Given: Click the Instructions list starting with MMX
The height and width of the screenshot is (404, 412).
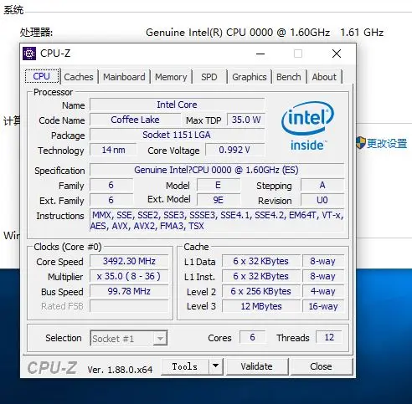Looking at the screenshot, I should [217, 221].
